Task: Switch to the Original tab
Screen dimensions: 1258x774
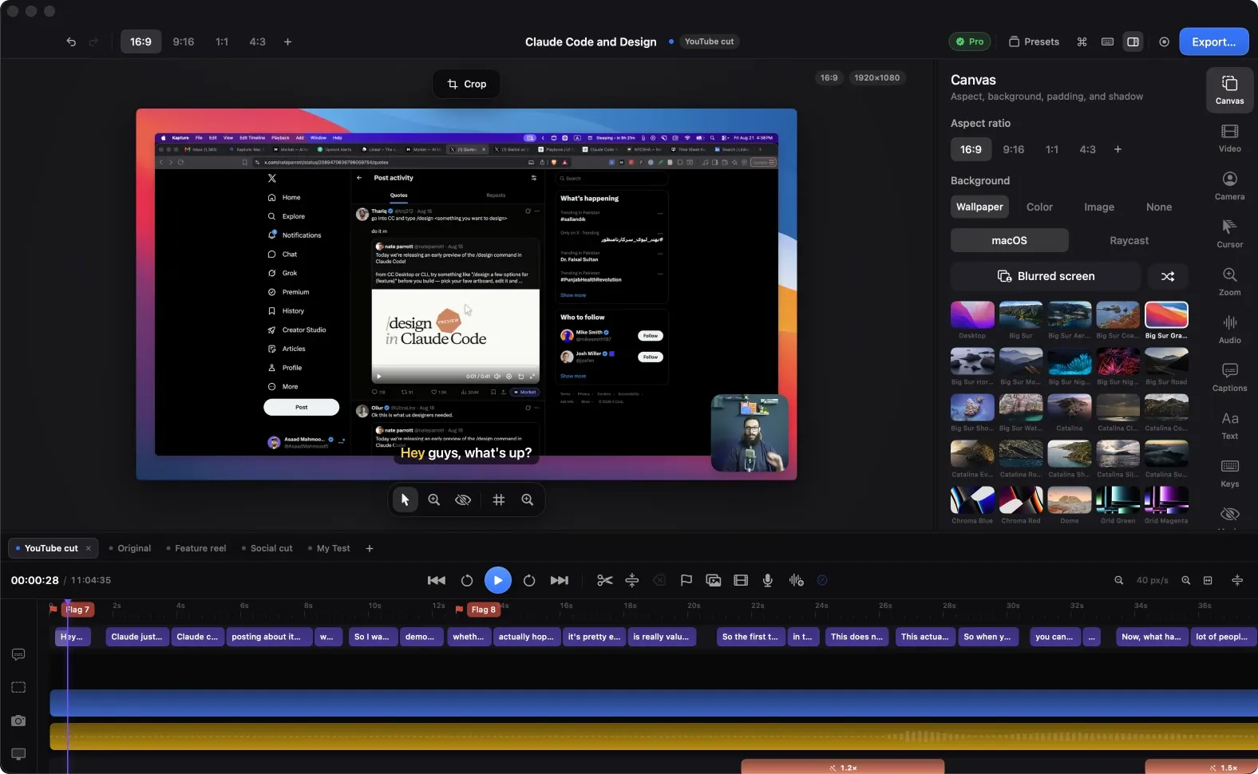Action: click(x=130, y=548)
